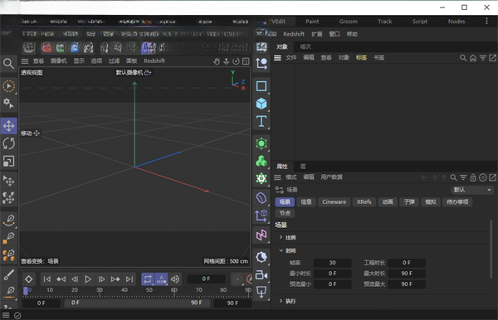The height and width of the screenshot is (320, 498).
Task: Open status bar hamburger menu
Action: 6,315
